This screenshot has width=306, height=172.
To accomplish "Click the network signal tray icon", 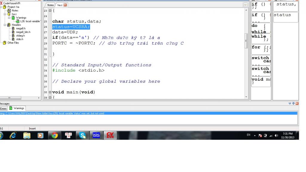I will [271, 136].
